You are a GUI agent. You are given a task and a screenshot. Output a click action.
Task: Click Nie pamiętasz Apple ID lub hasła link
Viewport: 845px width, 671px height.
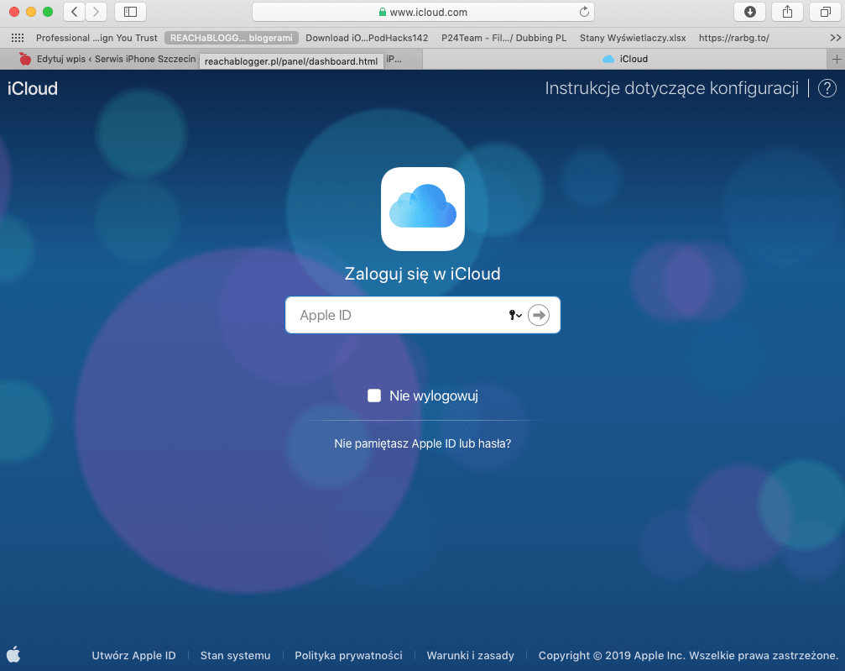[x=422, y=443]
